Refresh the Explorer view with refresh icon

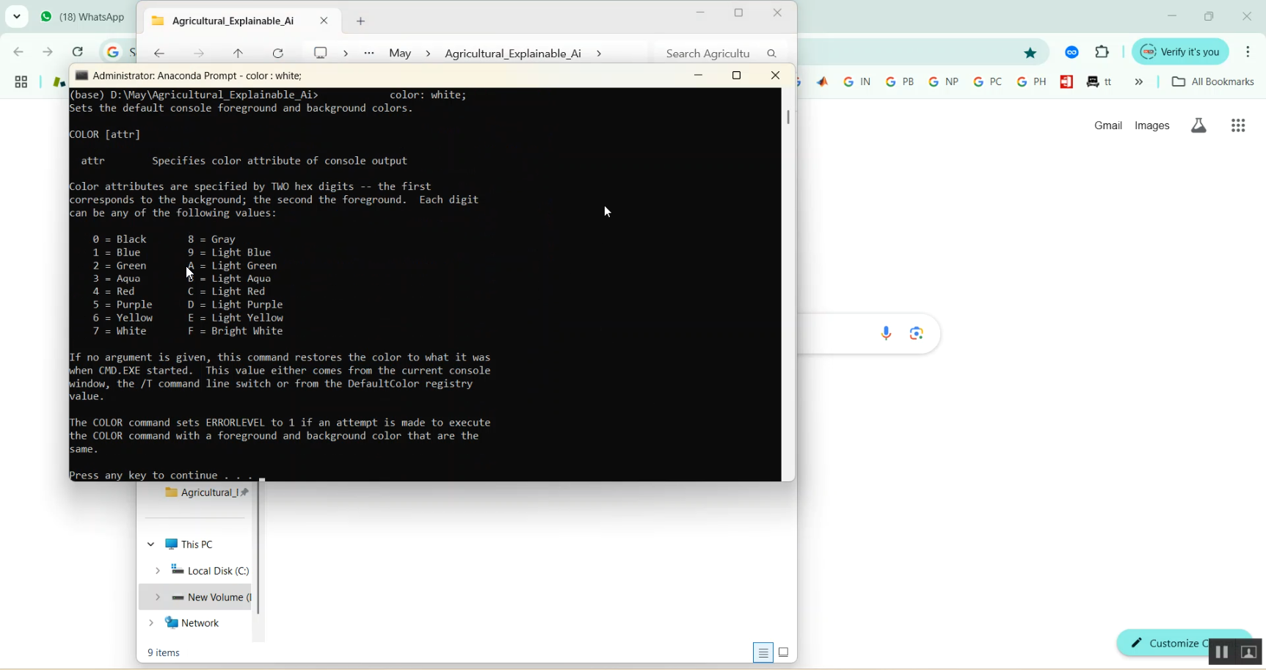point(277,52)
